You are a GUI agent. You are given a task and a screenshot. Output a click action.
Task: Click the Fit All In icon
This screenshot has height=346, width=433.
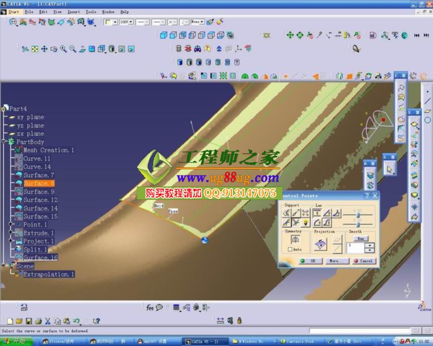35,49
